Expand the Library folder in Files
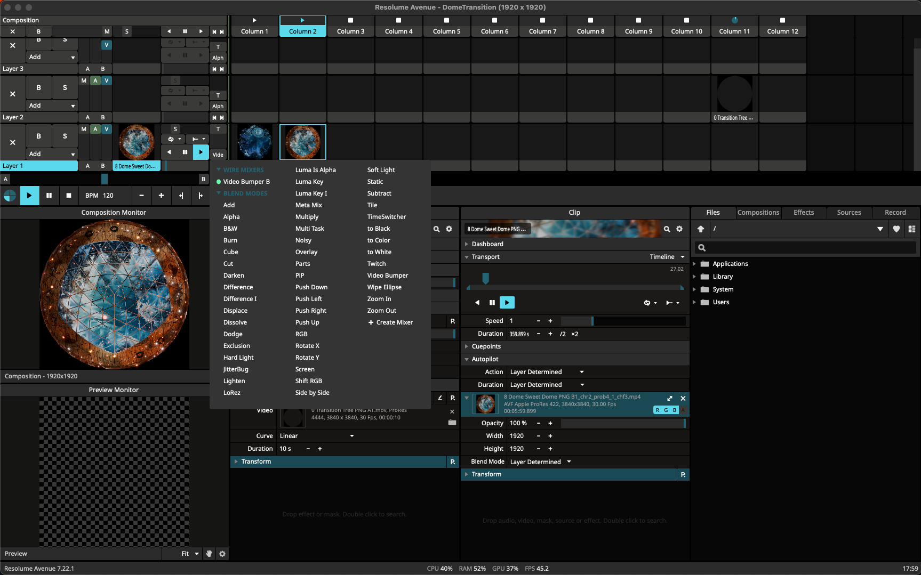 point(694,277)
